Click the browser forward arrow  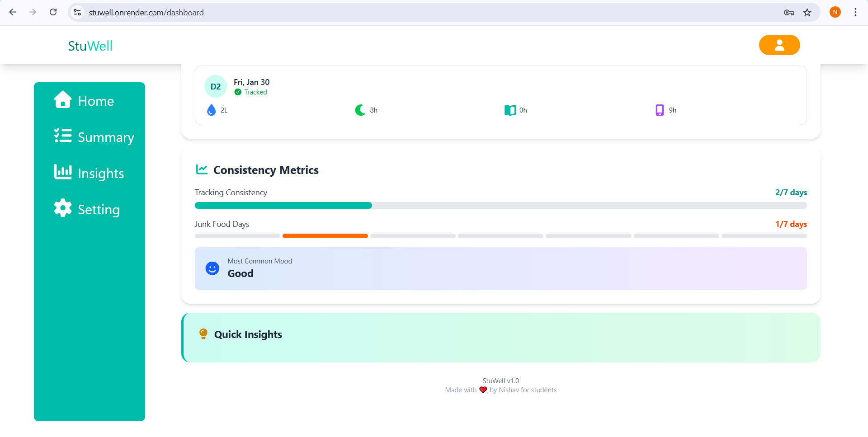point(33,12)
